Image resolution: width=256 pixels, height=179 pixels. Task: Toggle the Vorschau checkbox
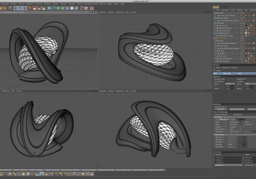pyautogui.click(x=246, y=81)
